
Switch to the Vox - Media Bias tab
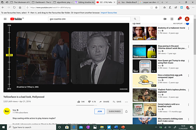tap(127, 2)
